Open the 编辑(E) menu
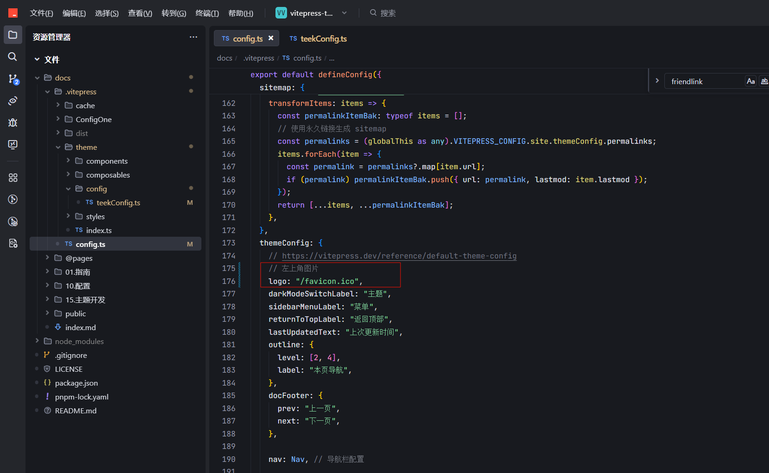 click(x=74, y=13)
